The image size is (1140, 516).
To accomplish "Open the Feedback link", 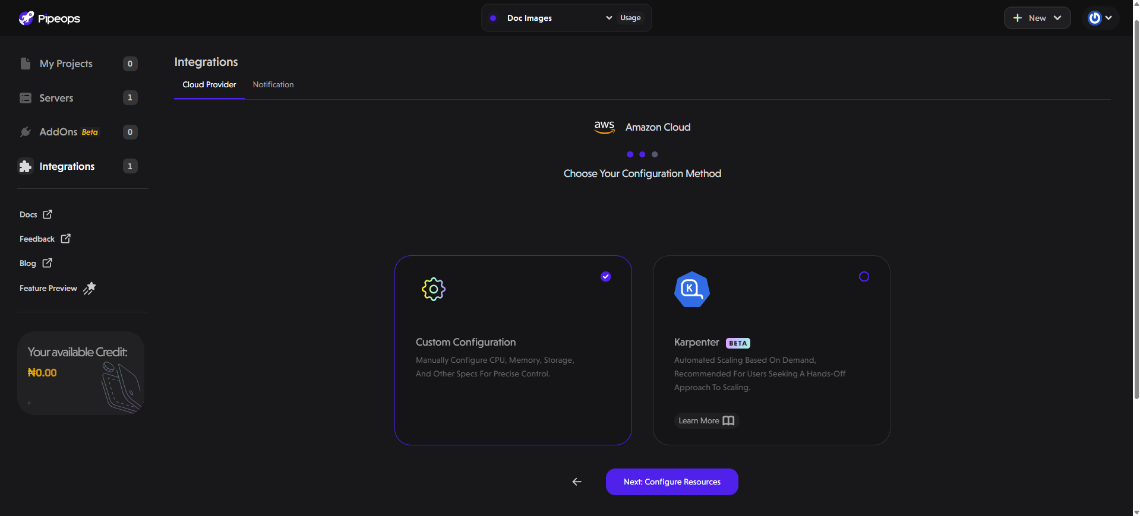I will coord(45,239).
